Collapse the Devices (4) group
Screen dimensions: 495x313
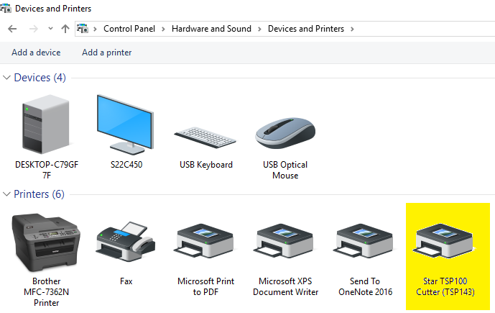pos(6,78)
